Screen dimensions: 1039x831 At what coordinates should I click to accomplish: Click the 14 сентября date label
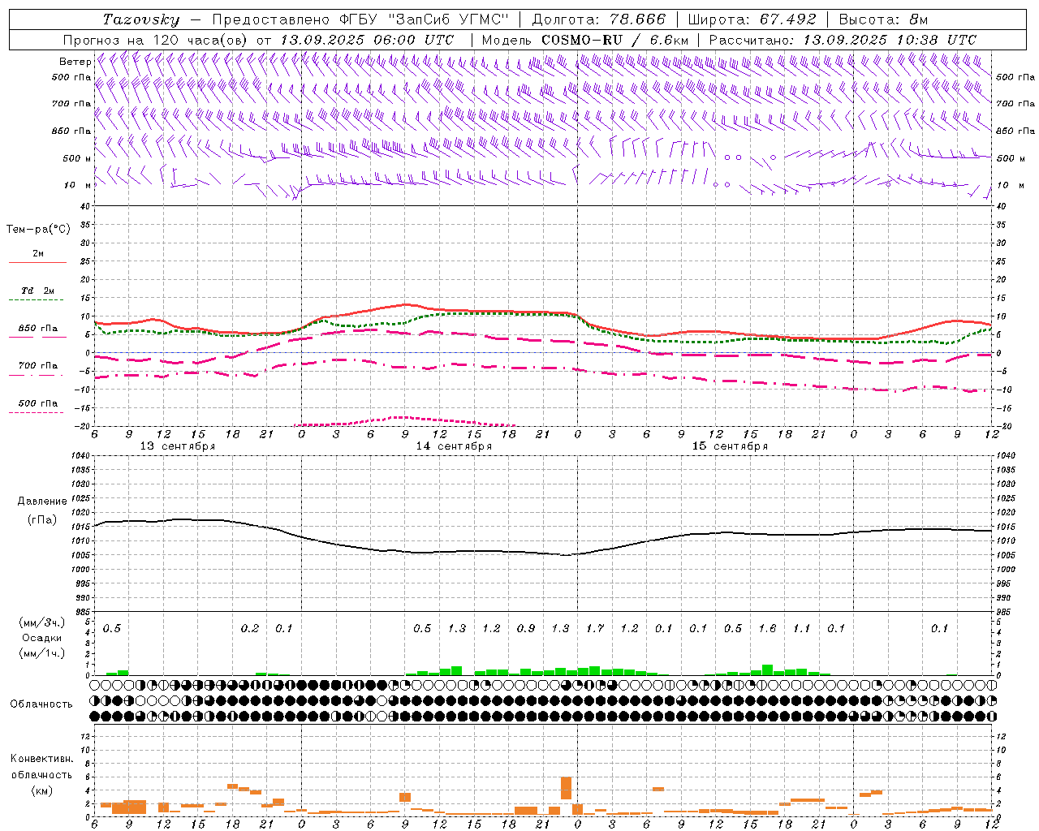454,446
